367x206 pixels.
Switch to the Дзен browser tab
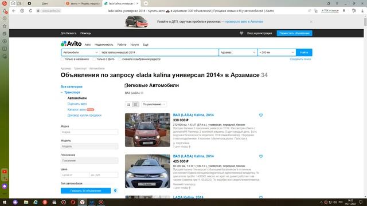[x=45, y=3]
